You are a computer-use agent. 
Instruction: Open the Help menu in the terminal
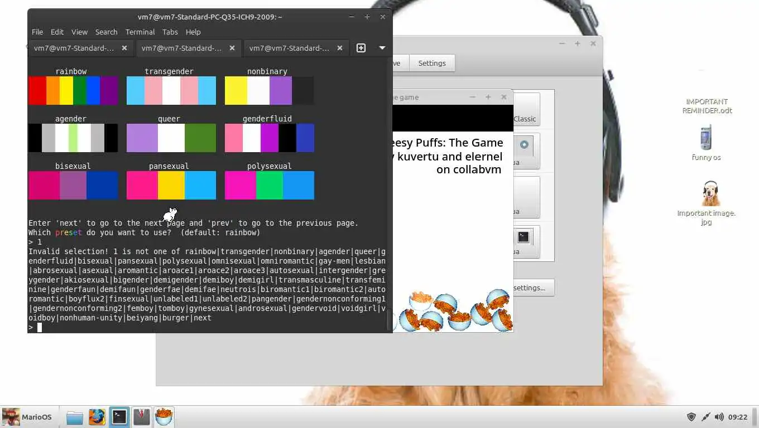(x=193, y=32)
